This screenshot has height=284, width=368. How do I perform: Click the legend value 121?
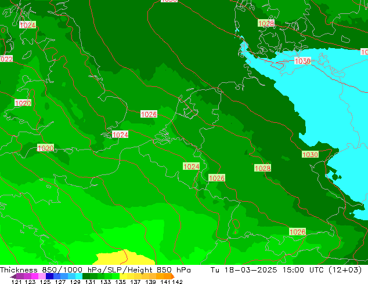click(16, 282)
